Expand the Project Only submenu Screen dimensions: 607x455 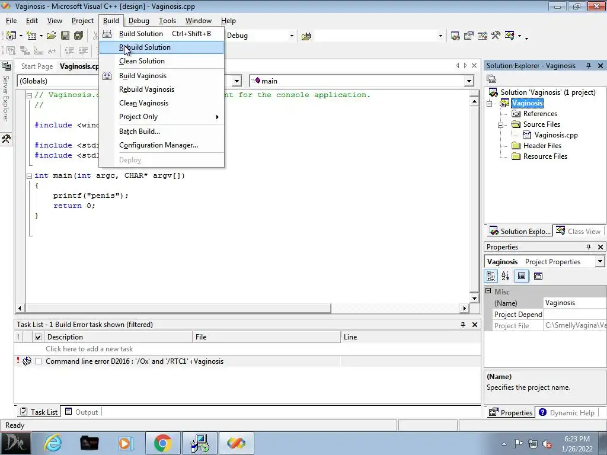click(x=161, y=117)
